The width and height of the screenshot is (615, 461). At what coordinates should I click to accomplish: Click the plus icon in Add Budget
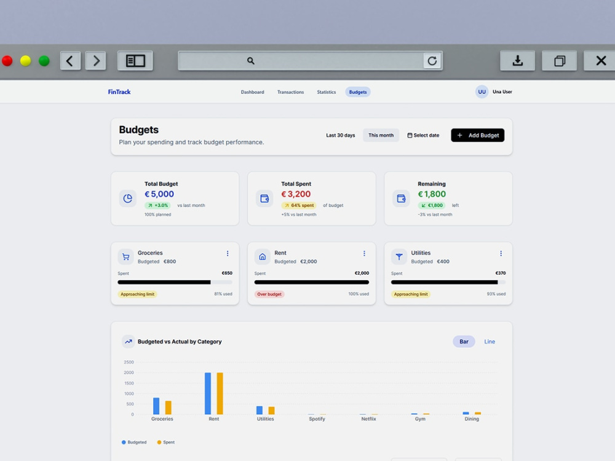[x=459, y=135]
